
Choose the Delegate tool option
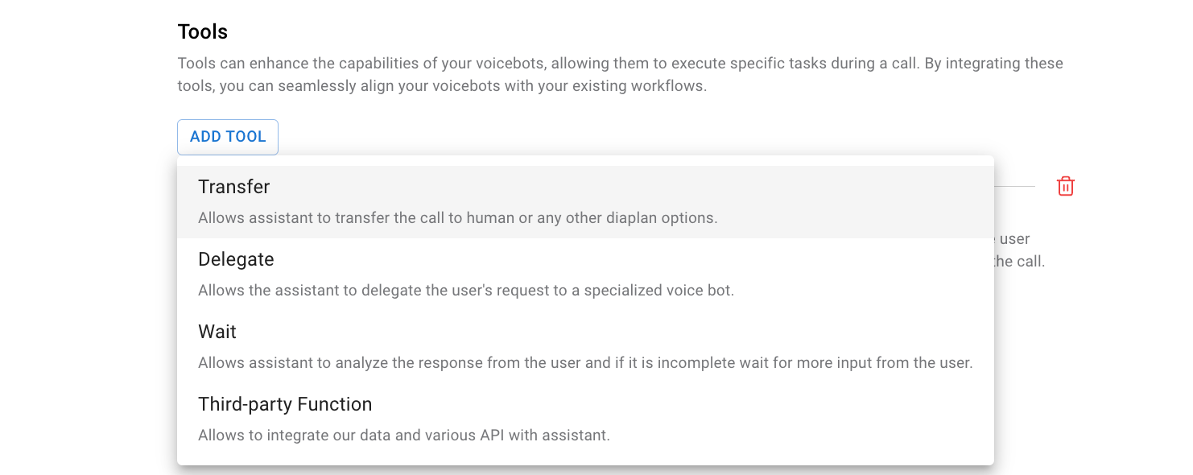[x=236, y=258]
